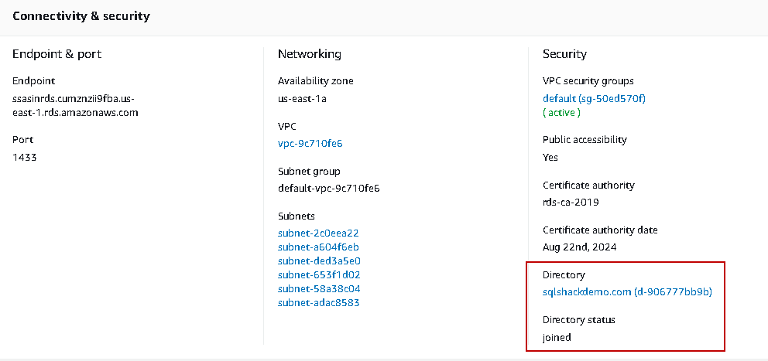Click the port value 1433
This screenshot has height=361, width=768.
click(25, 157)
